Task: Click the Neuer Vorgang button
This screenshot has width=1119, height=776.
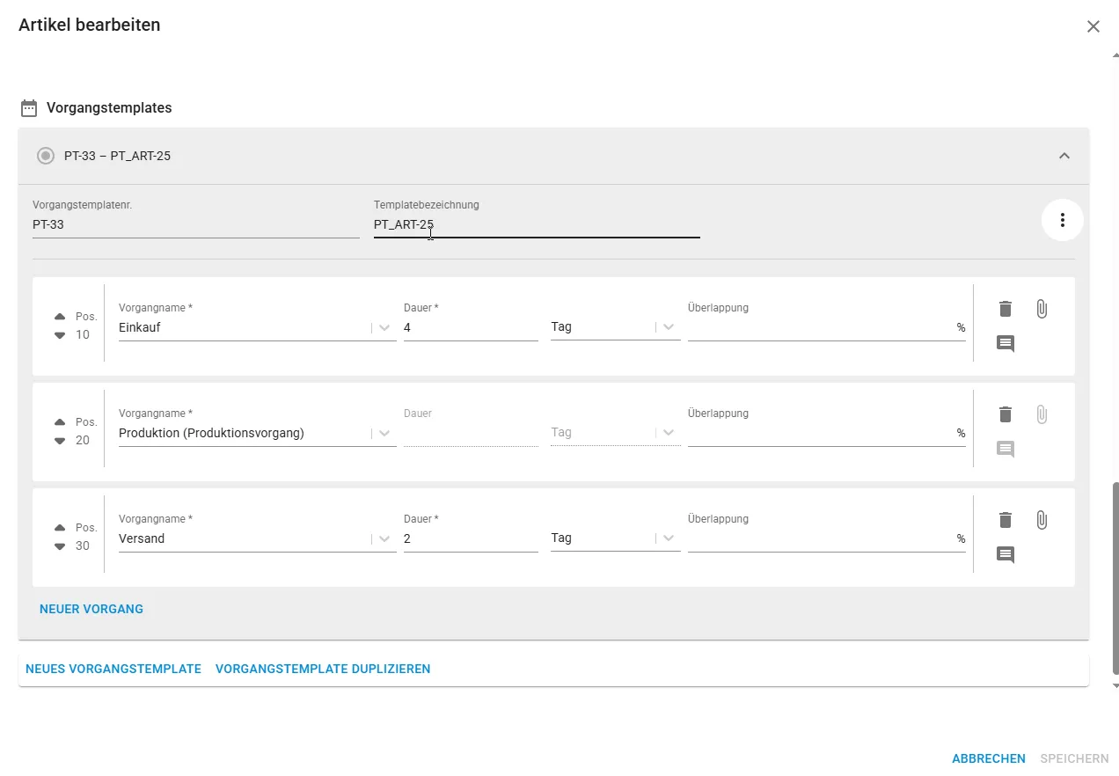Action: click(91, 609)
